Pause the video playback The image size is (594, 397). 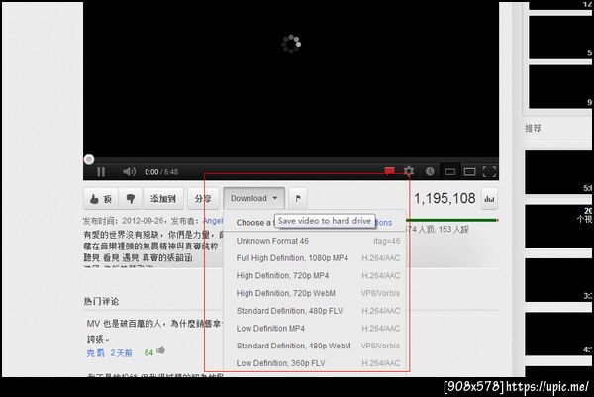tap(101, 172)
